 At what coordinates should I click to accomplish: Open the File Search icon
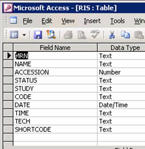pyautogui.click(x=51, y=34)
